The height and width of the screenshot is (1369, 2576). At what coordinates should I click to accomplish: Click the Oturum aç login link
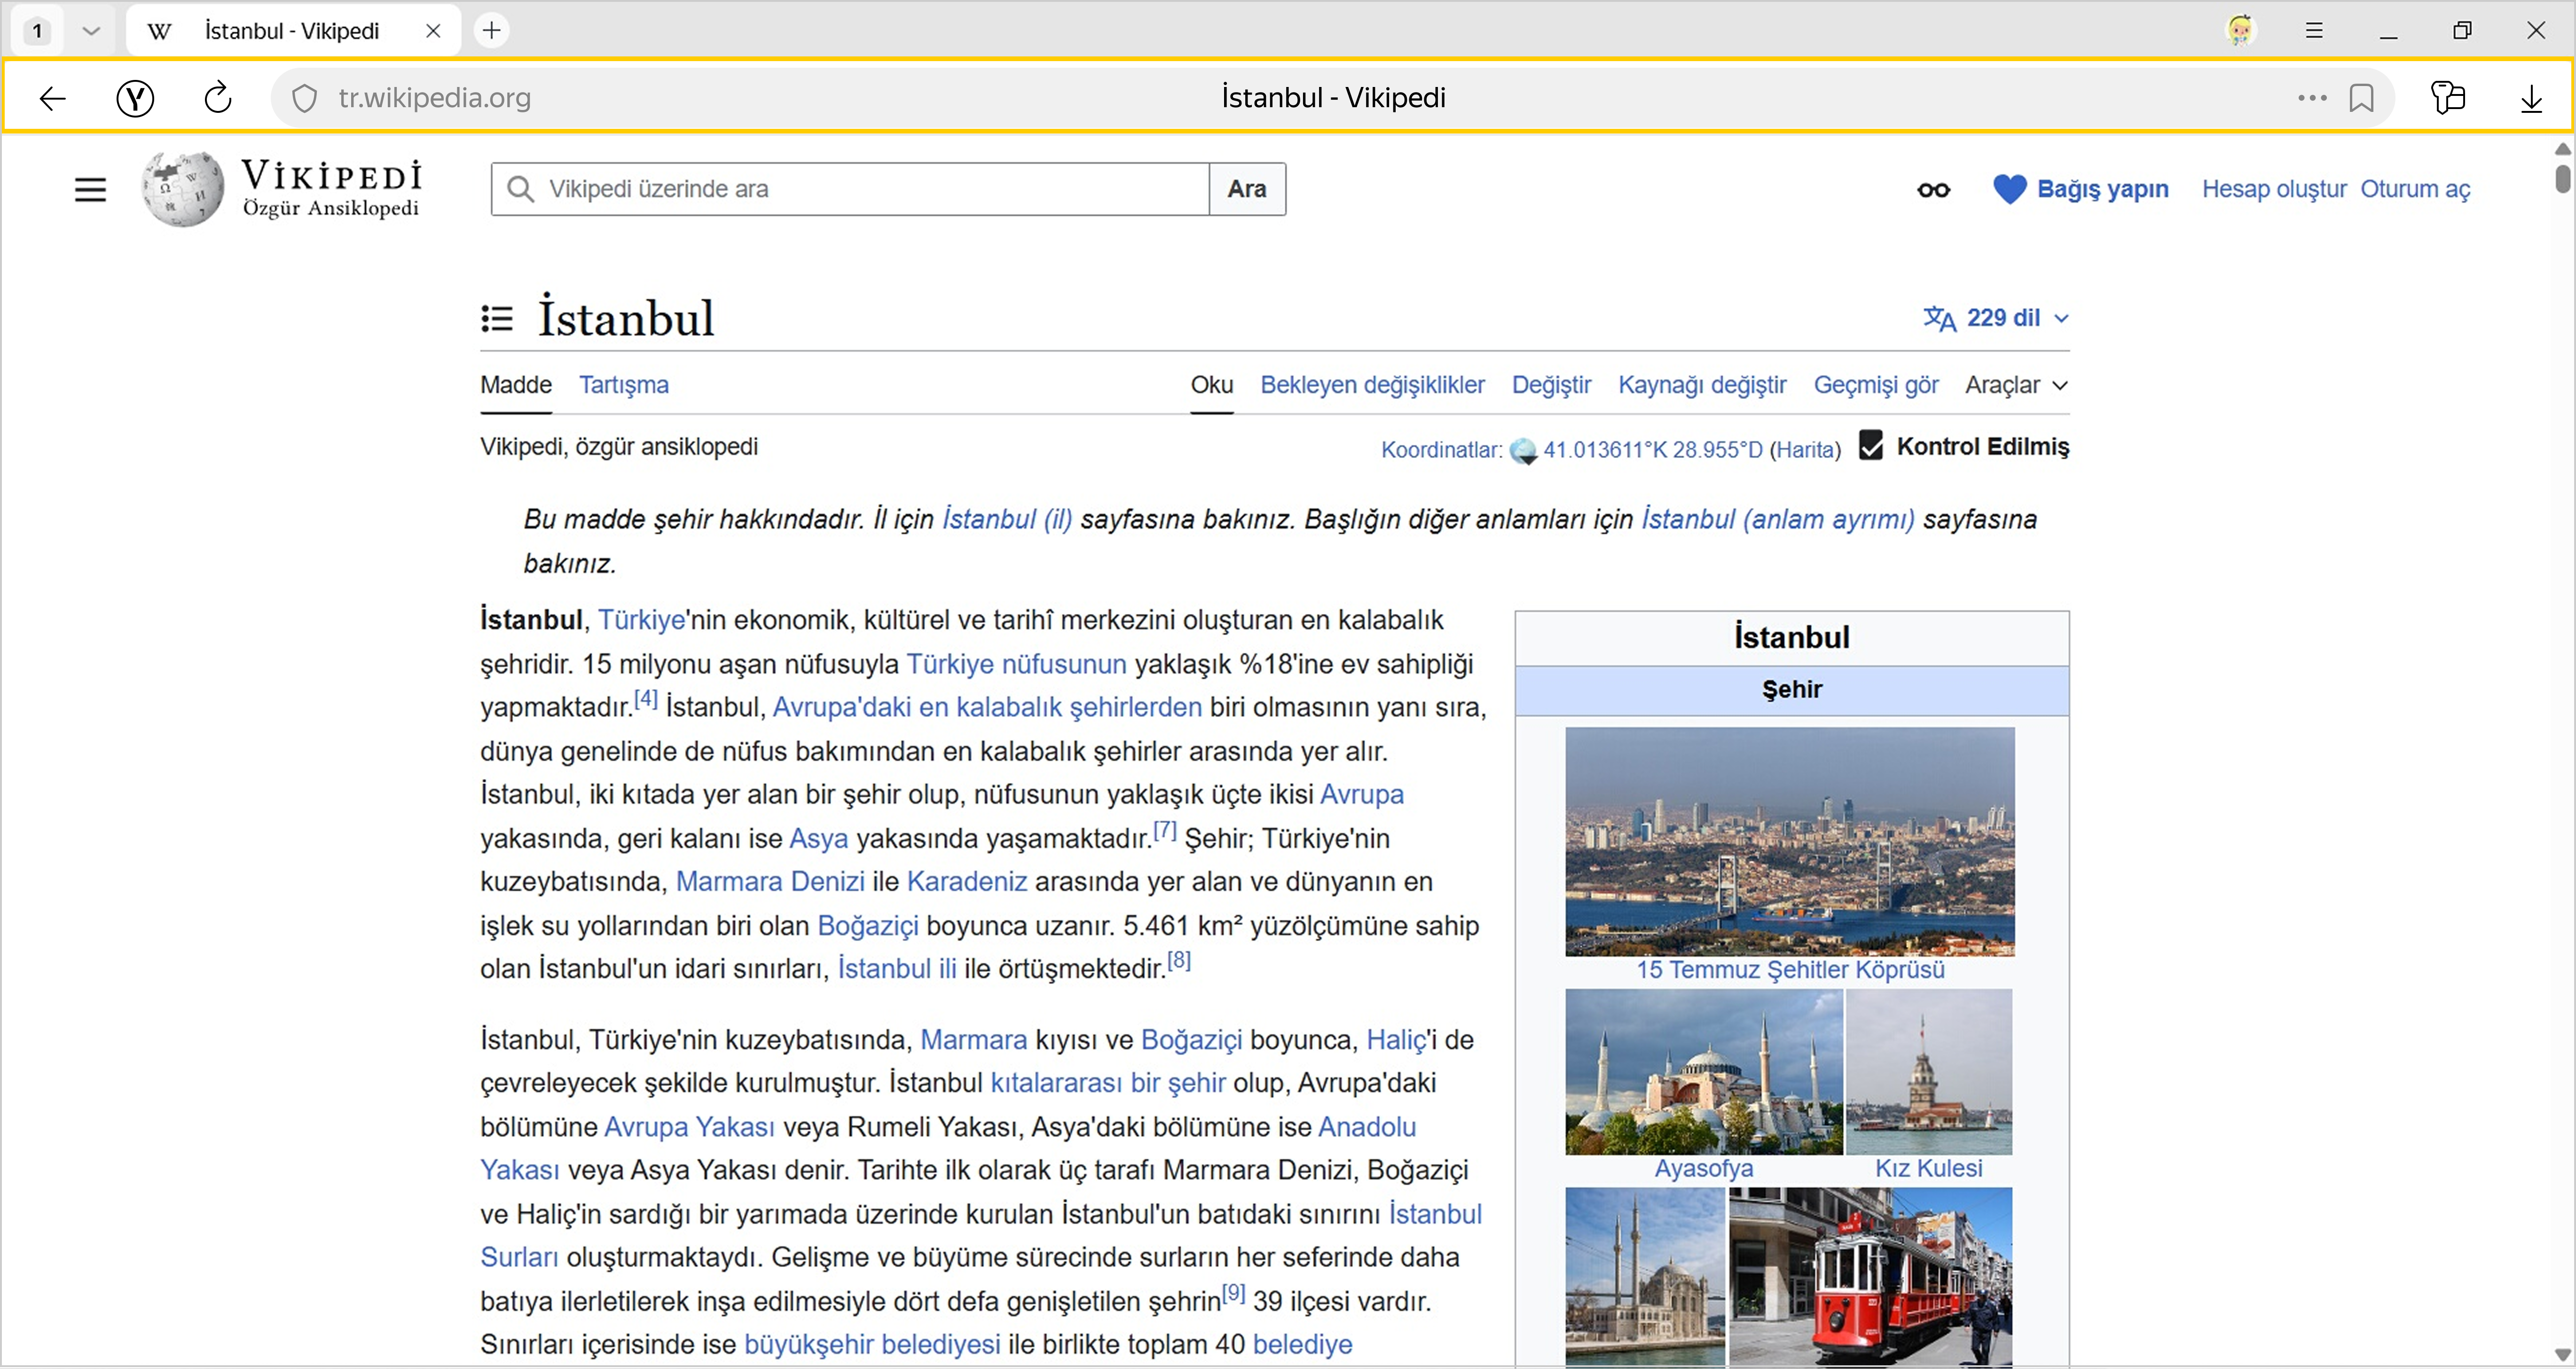coord(2415,189)
